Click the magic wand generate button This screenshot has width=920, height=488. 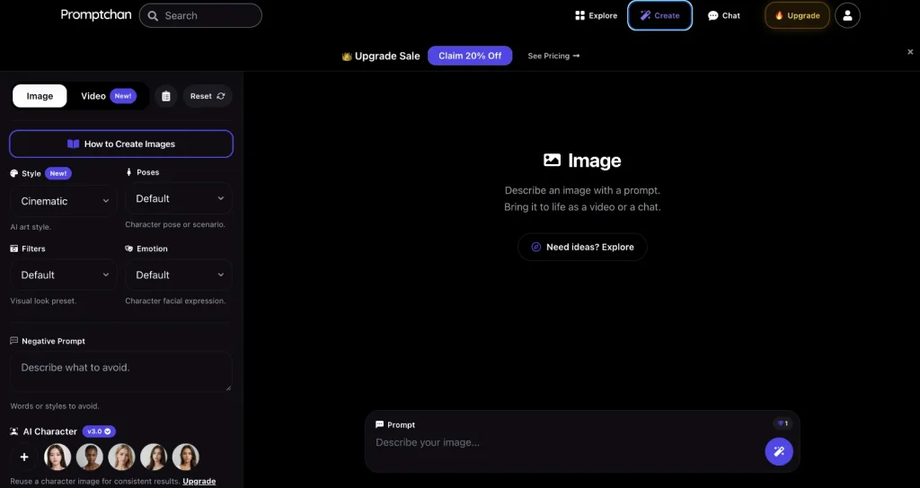(779, 451)
